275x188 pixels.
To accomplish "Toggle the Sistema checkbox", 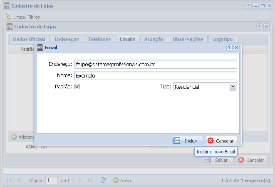I will 174,147.
